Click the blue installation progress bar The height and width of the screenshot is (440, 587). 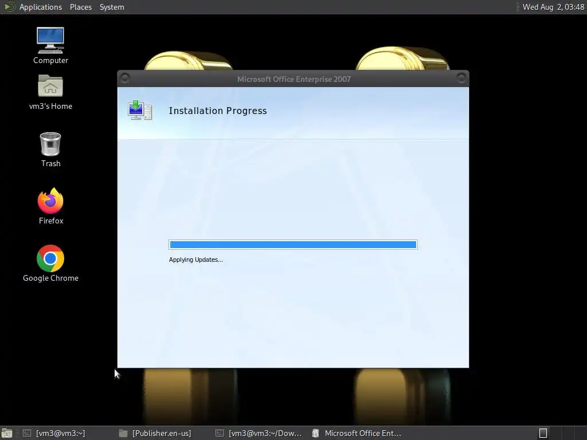point(293,245)
